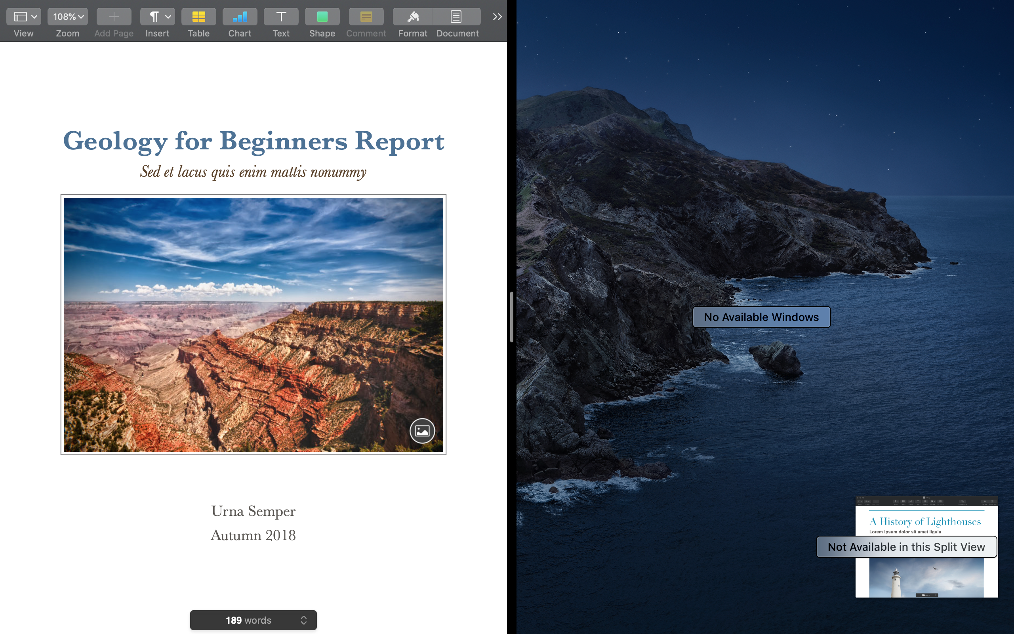Click the Split View divider handle
1014x634 pixels.
(512, 317)
